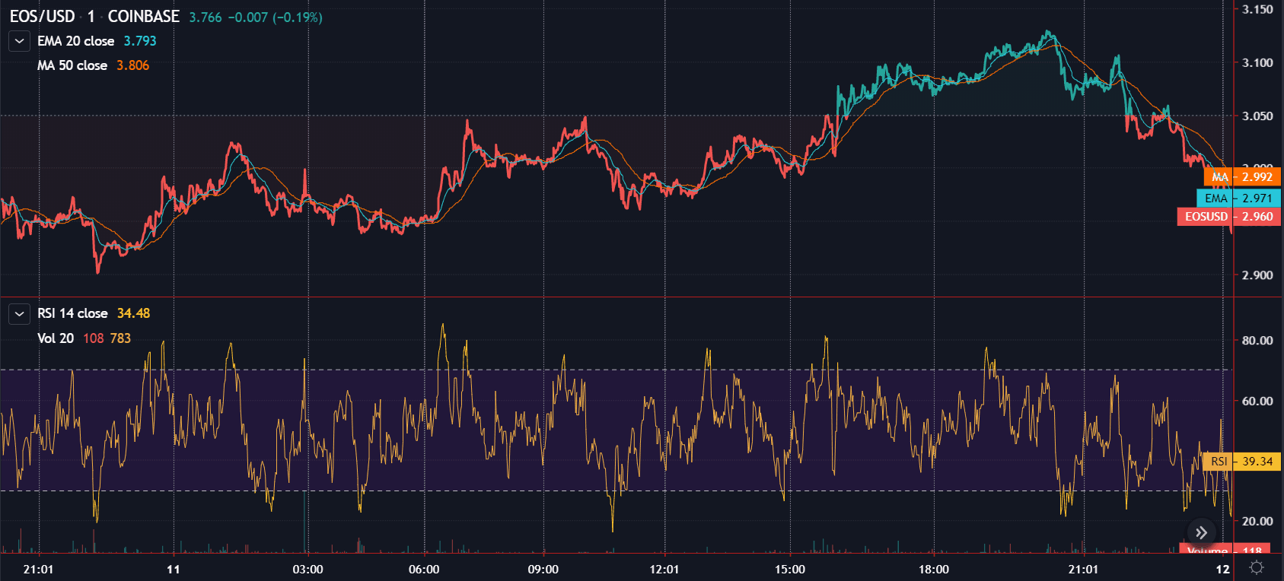Select the EOS/USD symbol title
This screenshot has height=581, width=1284.
coord(43,16)
